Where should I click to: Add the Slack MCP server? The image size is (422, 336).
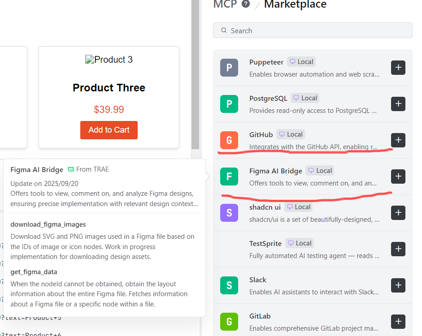[x=398, y=285]
